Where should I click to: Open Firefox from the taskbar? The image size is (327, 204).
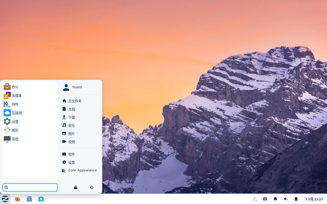[17, 199]
